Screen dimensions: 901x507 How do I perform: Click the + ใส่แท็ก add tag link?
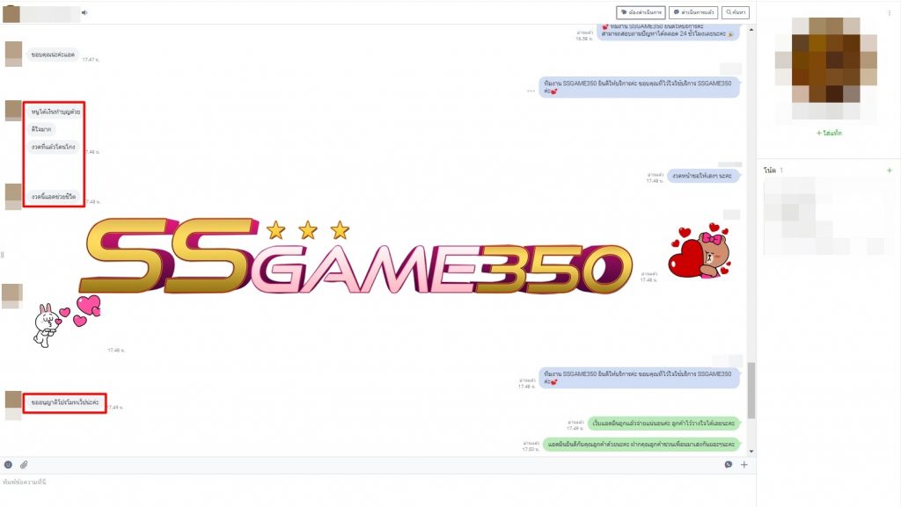coord(829,133)
